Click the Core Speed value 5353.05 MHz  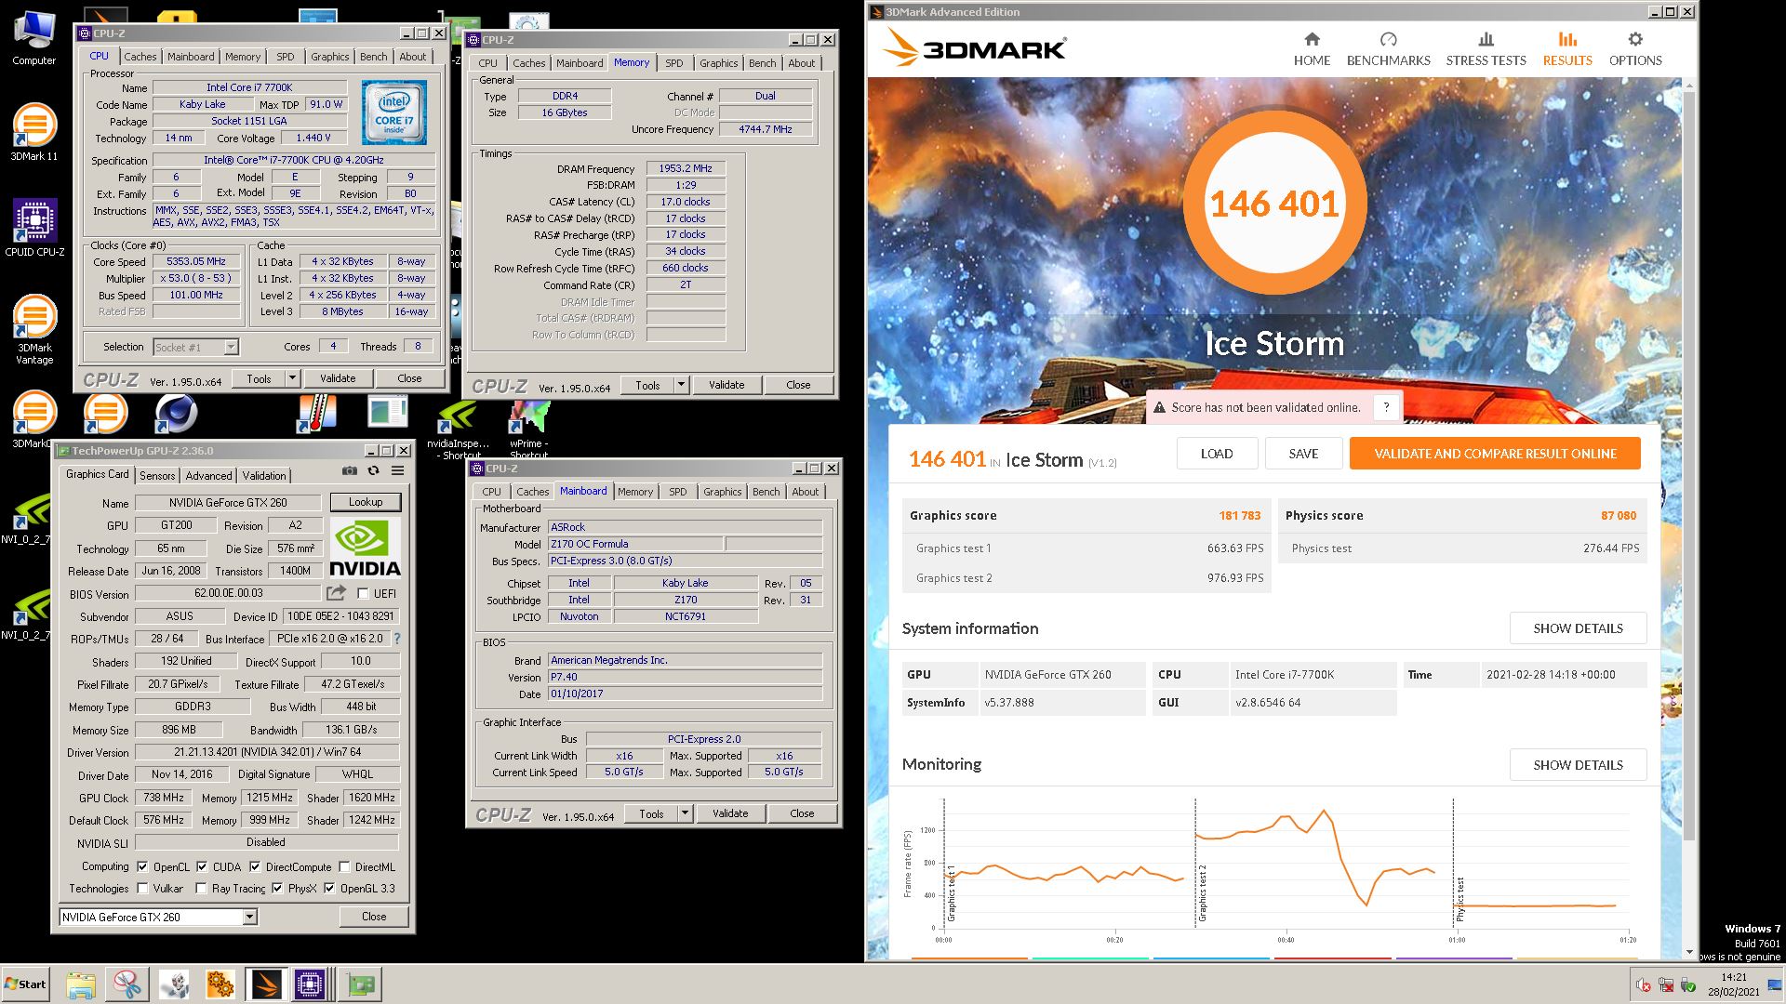tap(196, 262)
